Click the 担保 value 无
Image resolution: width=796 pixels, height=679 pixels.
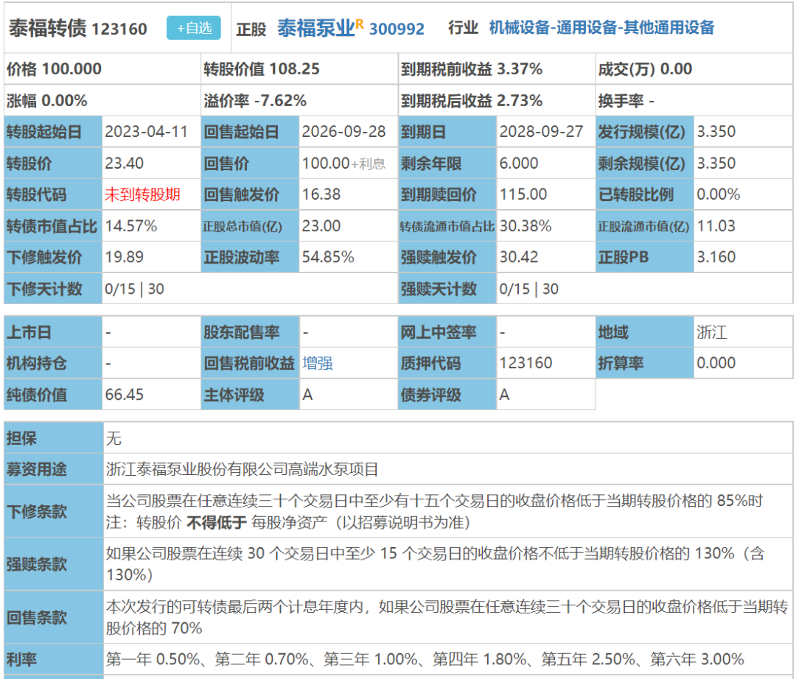[114, 438]
